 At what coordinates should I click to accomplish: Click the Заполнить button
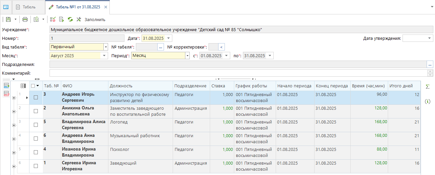[95, 19]
